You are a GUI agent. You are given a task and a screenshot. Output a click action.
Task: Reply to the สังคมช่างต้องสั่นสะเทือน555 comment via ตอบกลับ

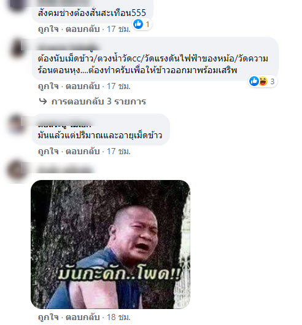point(82,29)
